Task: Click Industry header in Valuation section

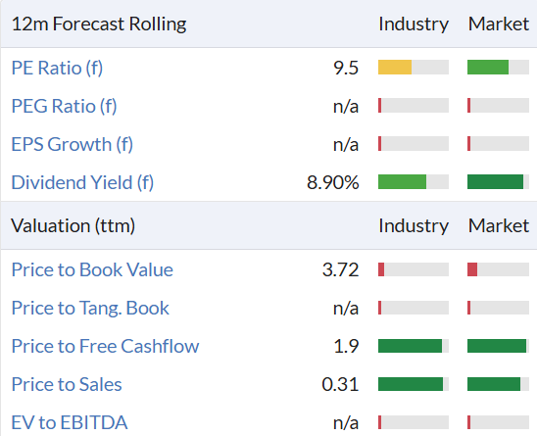Action: coord(414,226)
